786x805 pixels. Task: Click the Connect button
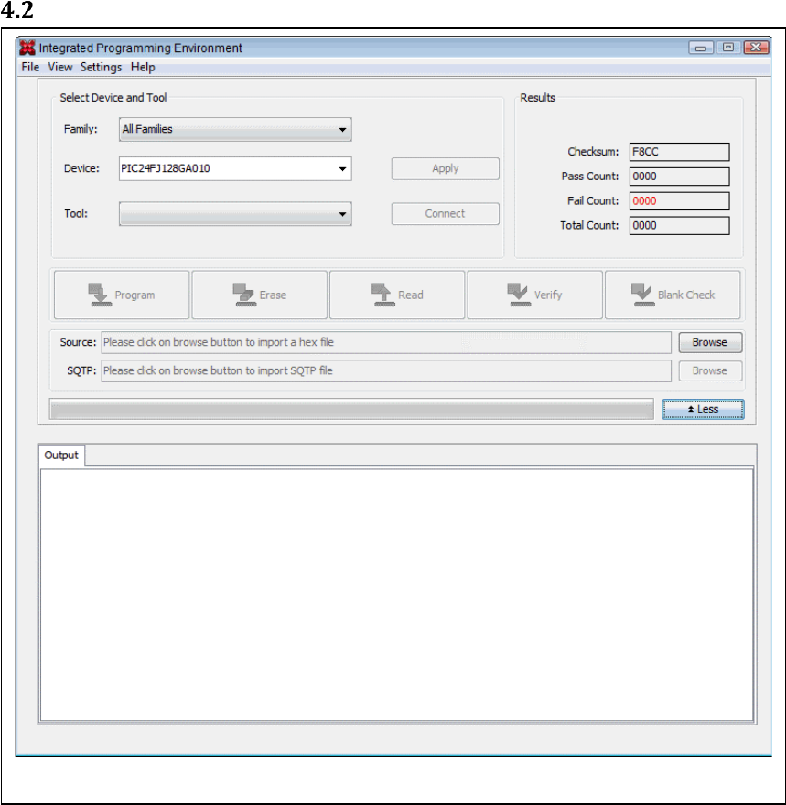pyautogui.click(x=445, y=213)
